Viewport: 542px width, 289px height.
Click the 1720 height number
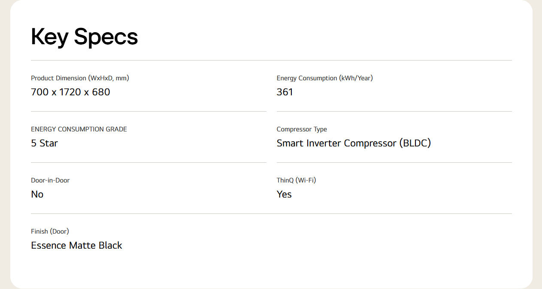coord(70,92)
